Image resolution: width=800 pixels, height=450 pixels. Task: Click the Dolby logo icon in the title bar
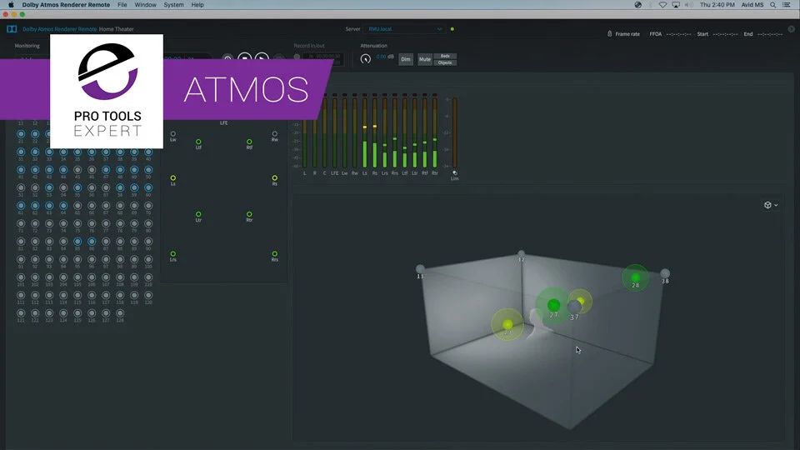click(x=12, y=29)
